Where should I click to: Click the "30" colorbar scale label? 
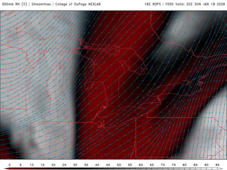click(75, 165)
